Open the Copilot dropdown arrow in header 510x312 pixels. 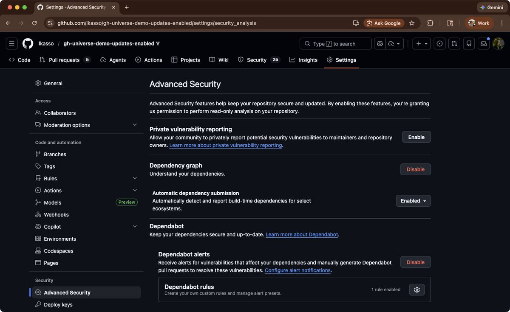(x=395, y=44)
